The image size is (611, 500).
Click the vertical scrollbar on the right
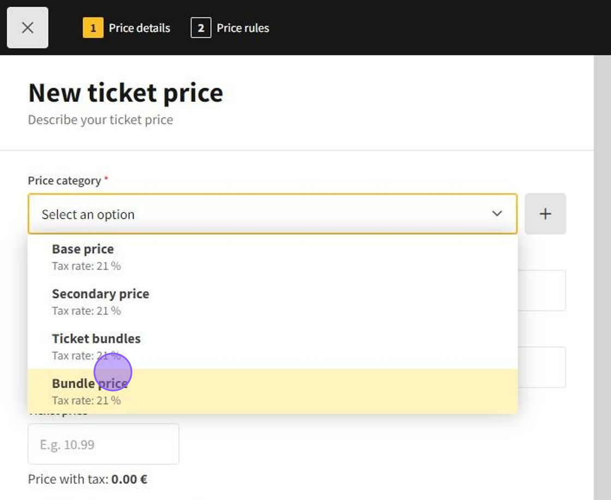602,272
